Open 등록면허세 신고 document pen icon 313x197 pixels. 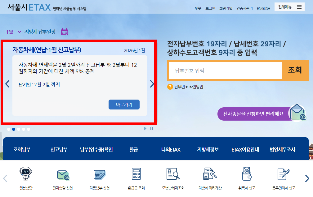click(284, 174)
